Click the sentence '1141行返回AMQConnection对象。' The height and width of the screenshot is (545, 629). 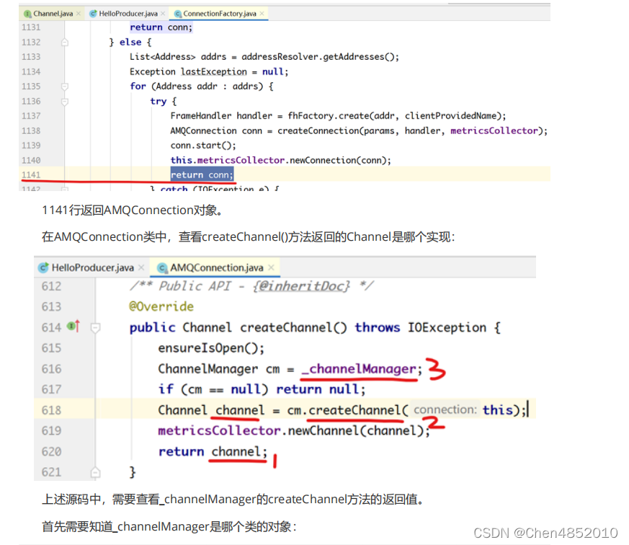tap(133, 211)
